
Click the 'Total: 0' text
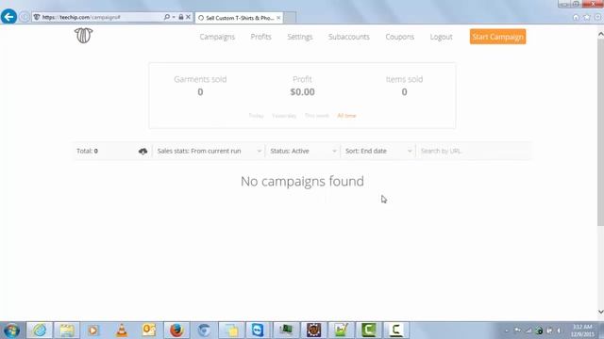(87, 151)
